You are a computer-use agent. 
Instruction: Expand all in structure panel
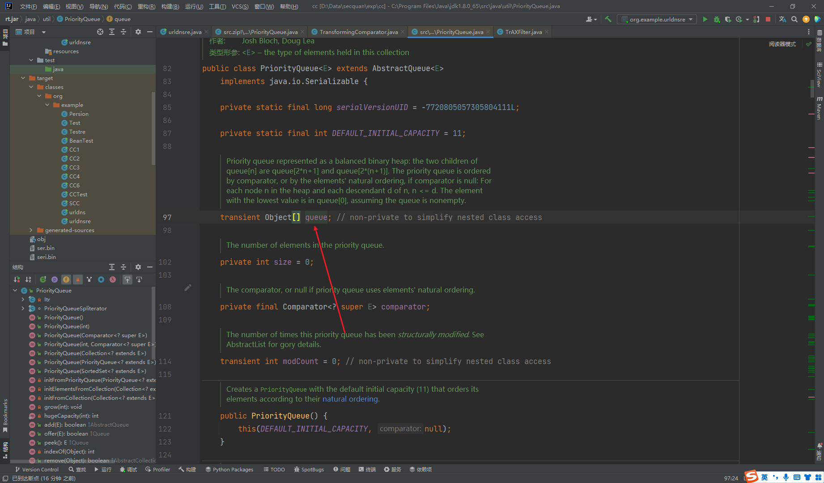(112, 267)
